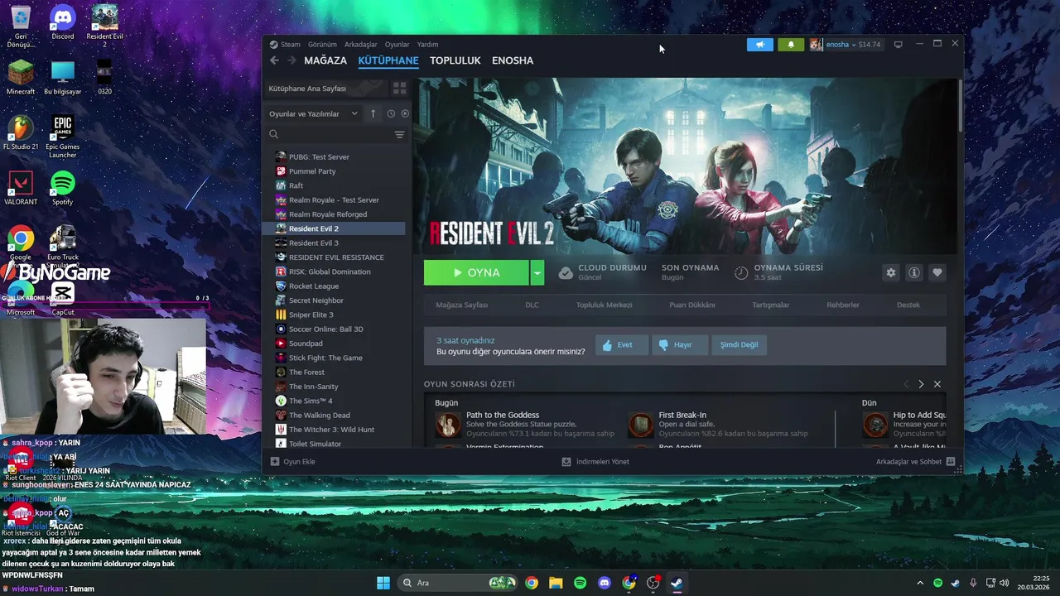Image resolution: width=1060 pixels, height=596 pixels.
Task: Show Resident Evil 2 info icon
Action: tap(914, 272)
